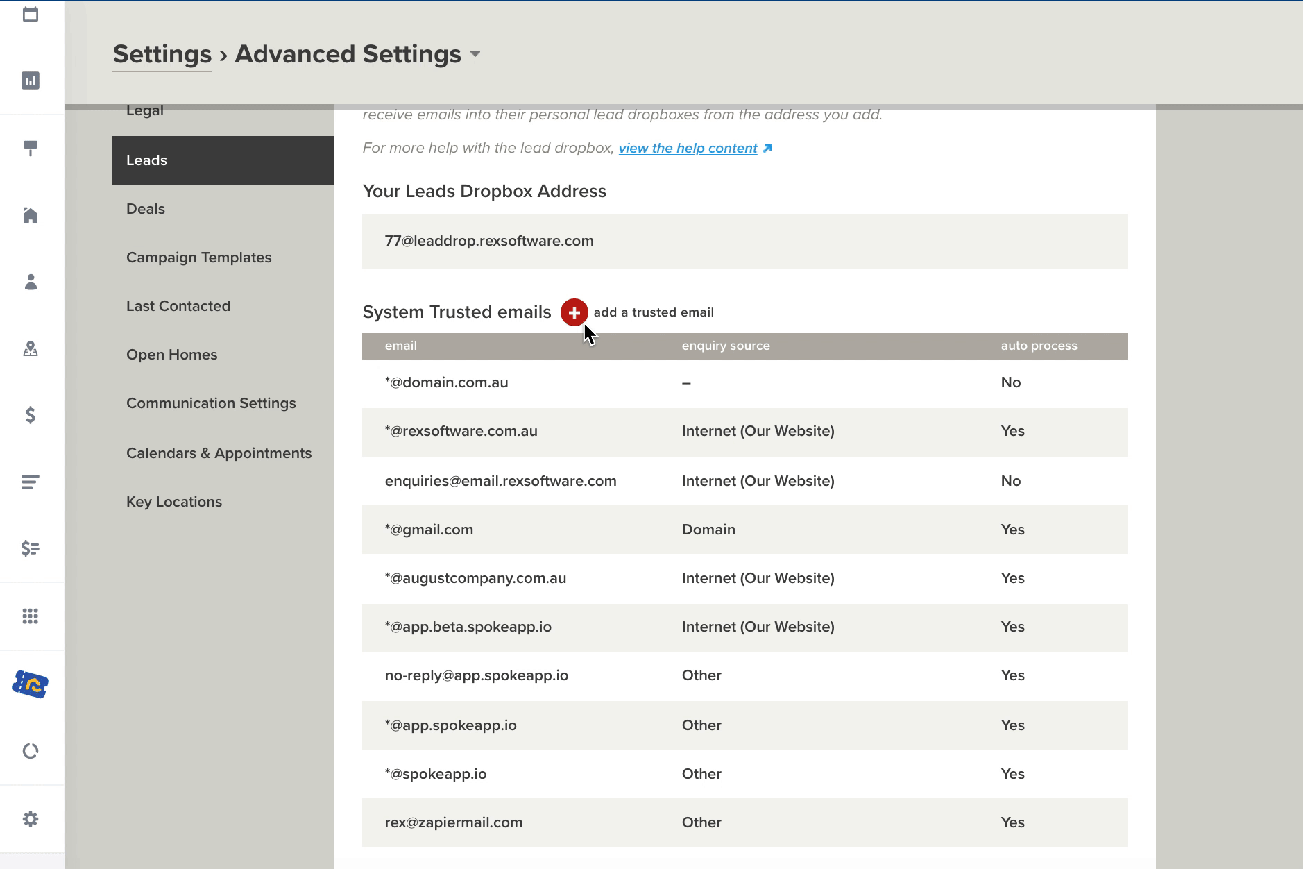The height and width of the screenshot is (869, 1303).
Task: Open the apps grid icon
Action: tap(31, 616)
